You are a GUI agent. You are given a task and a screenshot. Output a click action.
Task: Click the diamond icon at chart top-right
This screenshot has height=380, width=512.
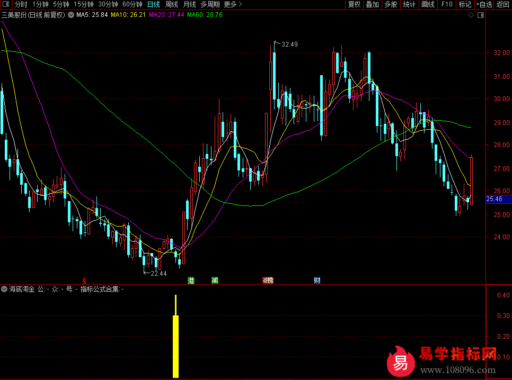[x=471, y=15]
